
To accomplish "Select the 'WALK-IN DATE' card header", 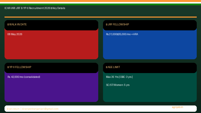I will point(51,25).
